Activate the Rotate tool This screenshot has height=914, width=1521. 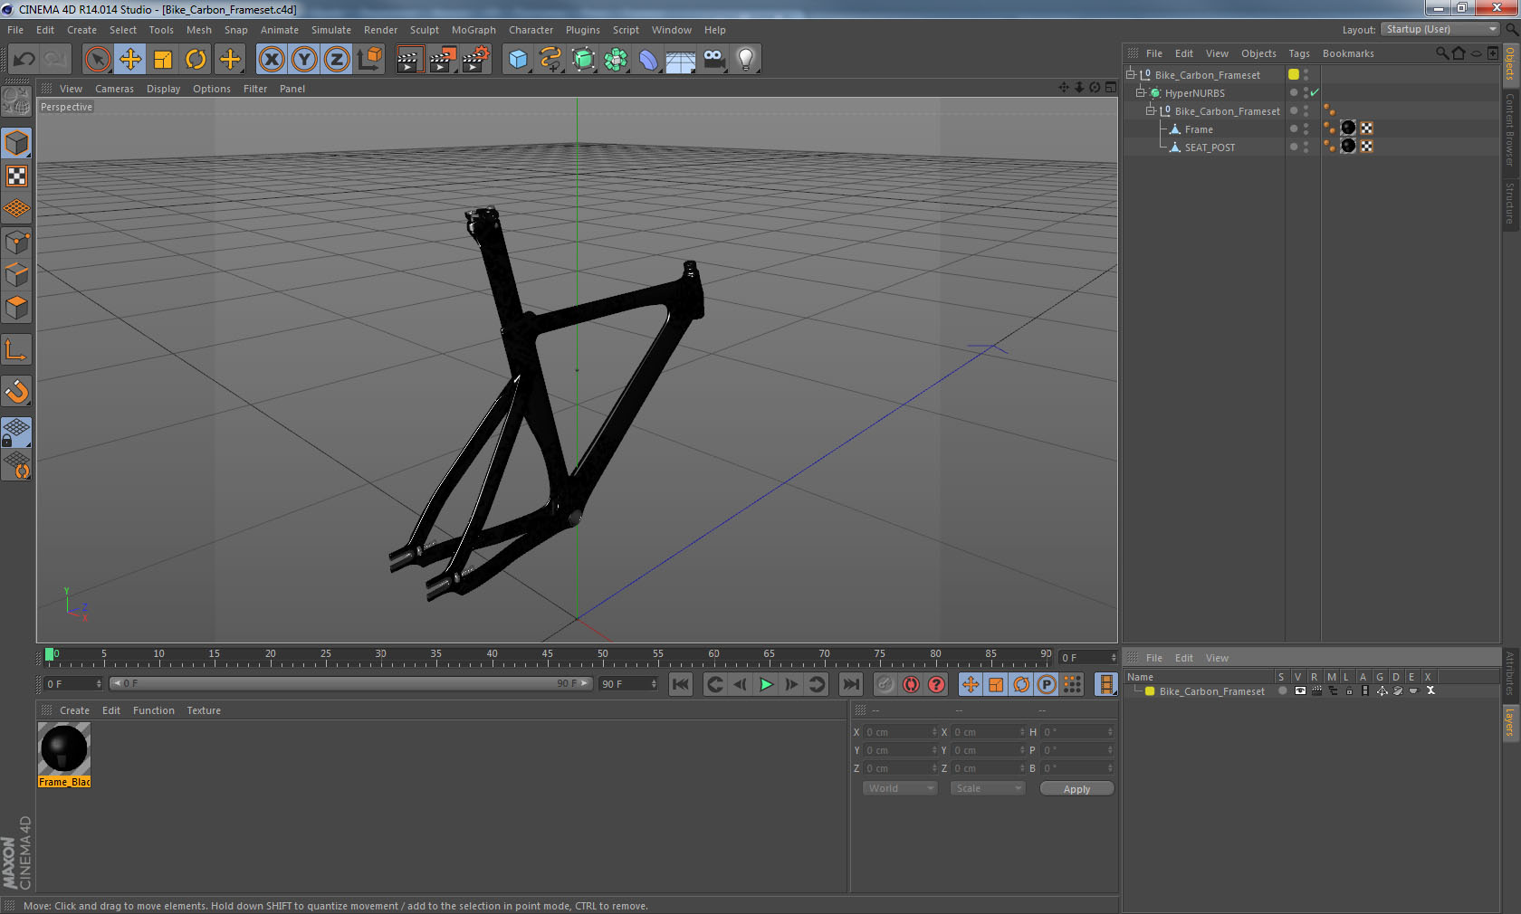pyautogui.click(x=196, y=60)
